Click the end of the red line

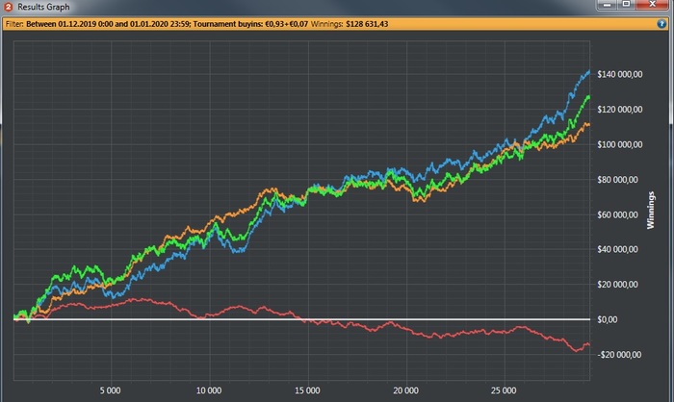(x=588, y=344)
